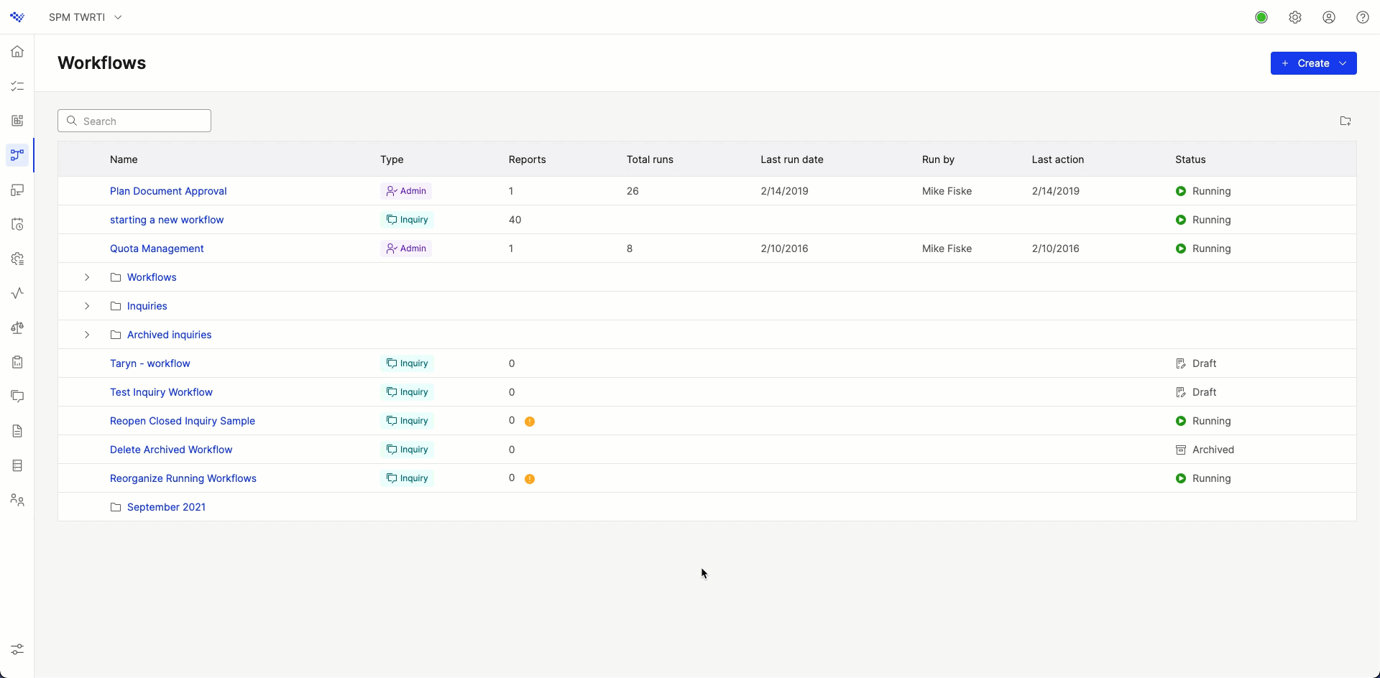The image size is (1380, 678).
Task: Toggle the warning icon on Reopen Closed Inquiry Sample
Action: point(530,421)
